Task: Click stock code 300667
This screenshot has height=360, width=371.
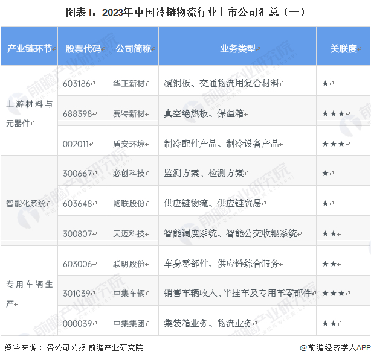Action: pyautogui.click(x=77, y=174)
